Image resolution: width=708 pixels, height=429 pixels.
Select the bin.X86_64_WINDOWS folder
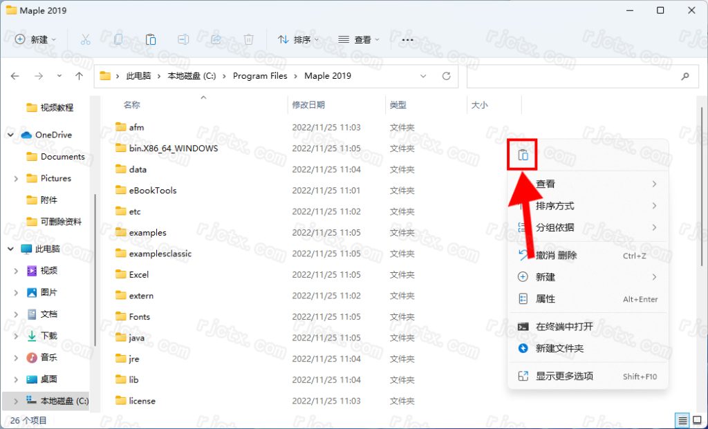click(173, 149)
